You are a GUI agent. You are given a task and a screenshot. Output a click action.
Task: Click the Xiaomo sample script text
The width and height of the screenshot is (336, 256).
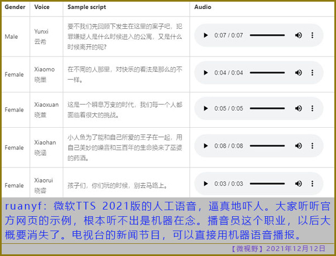click(x=125, y=74)
